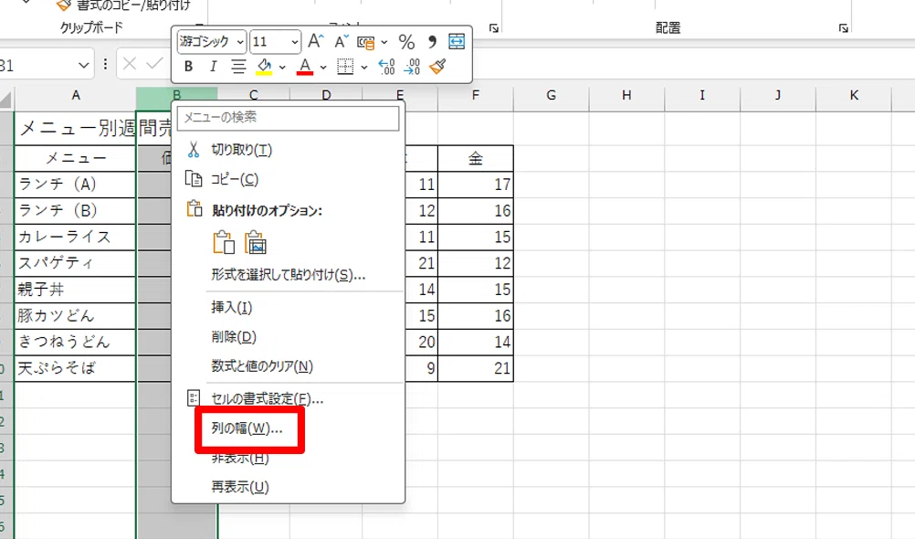Click the borders icon in the mini toolbar
The width and height of the screenshot is (915, 539).
point(345,67)
